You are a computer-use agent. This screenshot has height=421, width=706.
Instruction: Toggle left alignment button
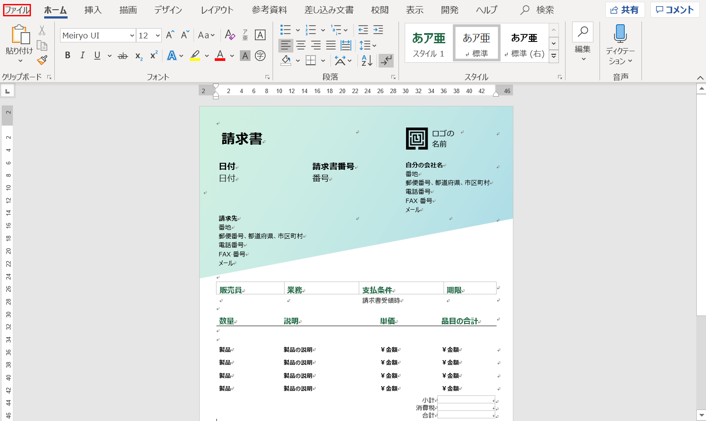[x=286, y=45]
